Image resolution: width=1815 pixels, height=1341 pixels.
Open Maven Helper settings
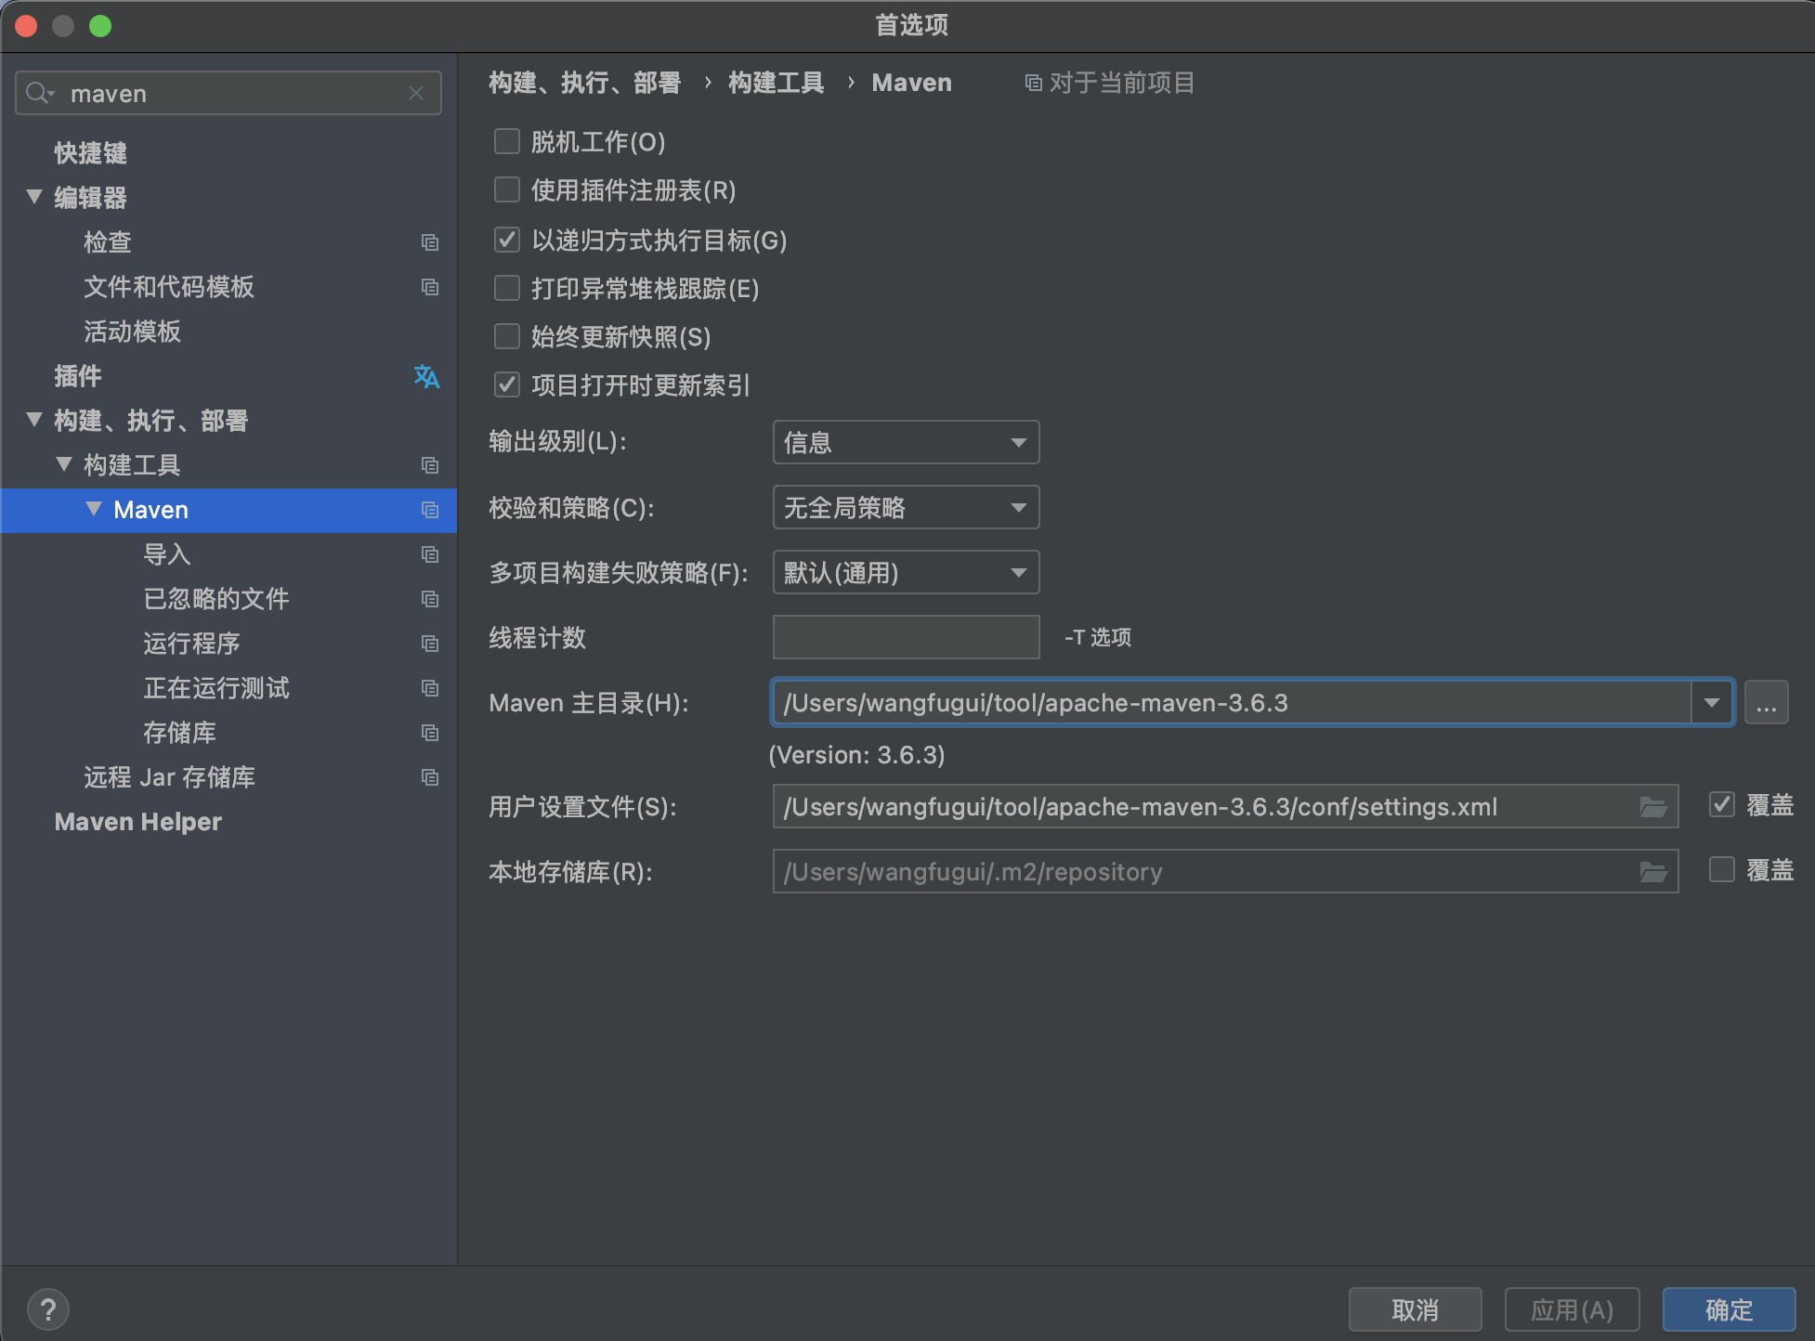[137, 822]
